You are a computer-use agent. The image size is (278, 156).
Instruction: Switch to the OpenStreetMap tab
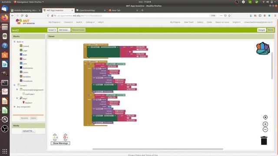[91, 10]
